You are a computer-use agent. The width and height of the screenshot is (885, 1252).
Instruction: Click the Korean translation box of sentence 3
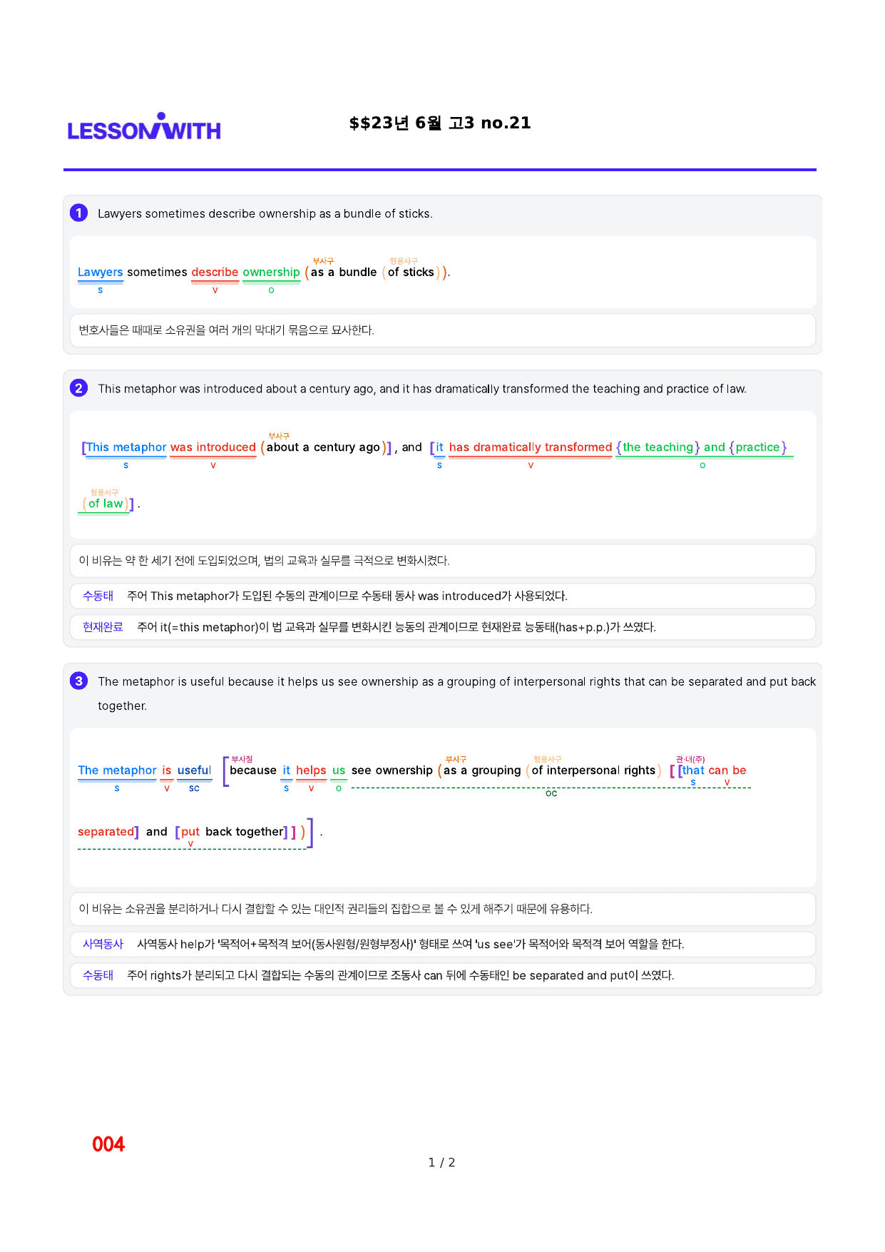pyautogui.click(x=443, y=909)
